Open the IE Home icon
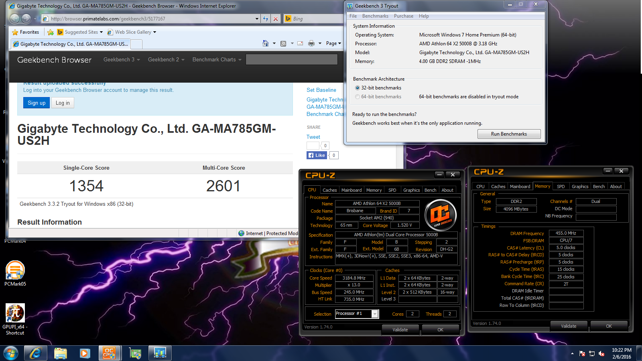 pos(266,43)
